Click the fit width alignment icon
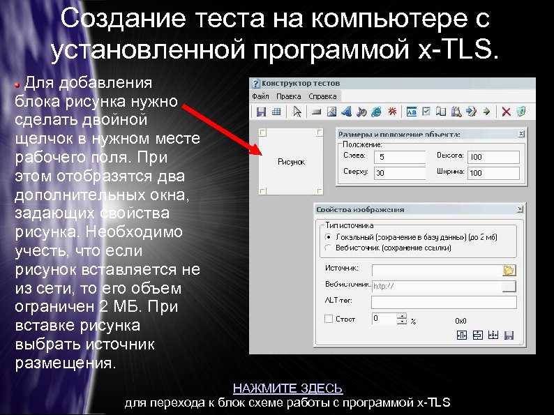554x415 pixels. coord(462,335)
